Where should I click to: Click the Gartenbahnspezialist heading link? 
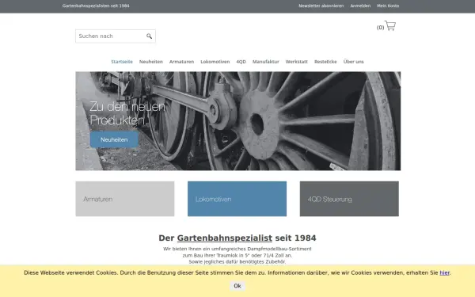pos(225,238)
